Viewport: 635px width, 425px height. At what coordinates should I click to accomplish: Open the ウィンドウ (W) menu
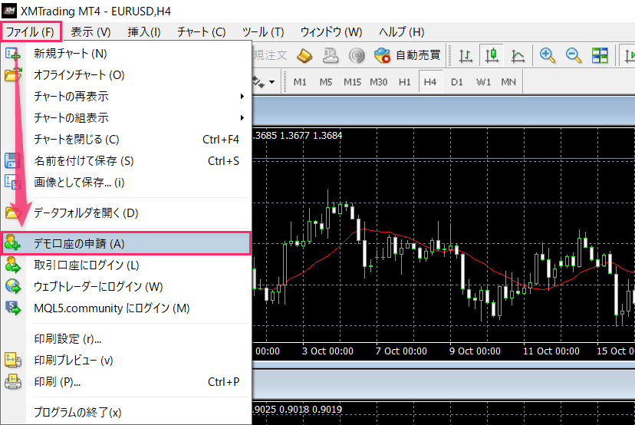(331, 31)
